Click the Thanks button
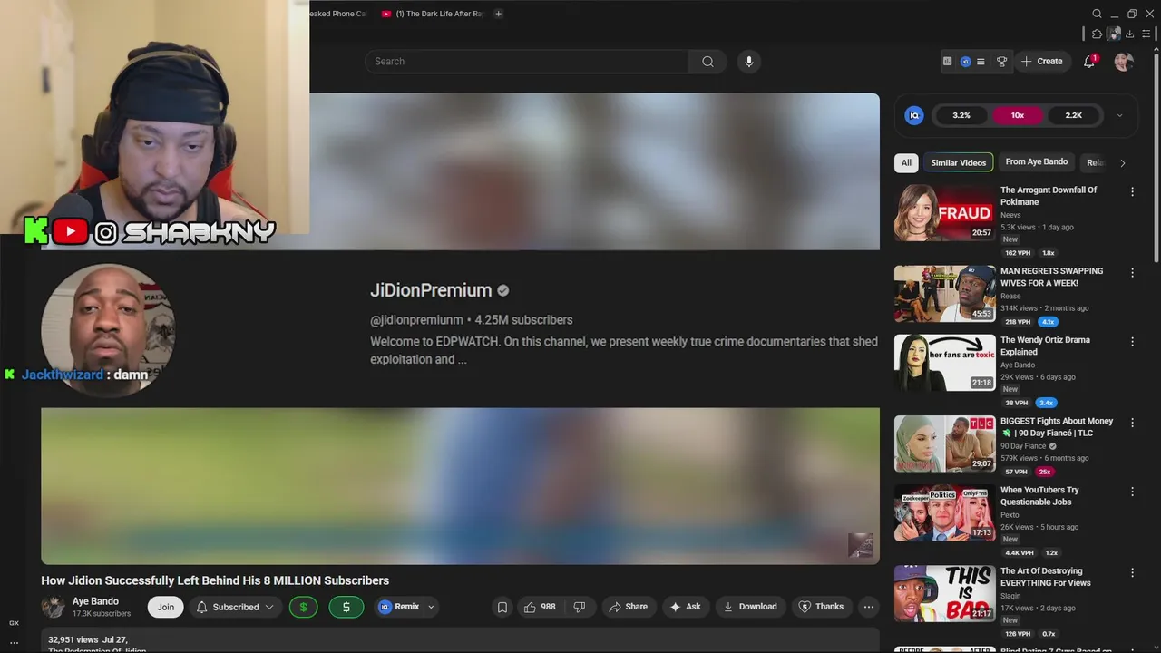 [x=821, y=607]
